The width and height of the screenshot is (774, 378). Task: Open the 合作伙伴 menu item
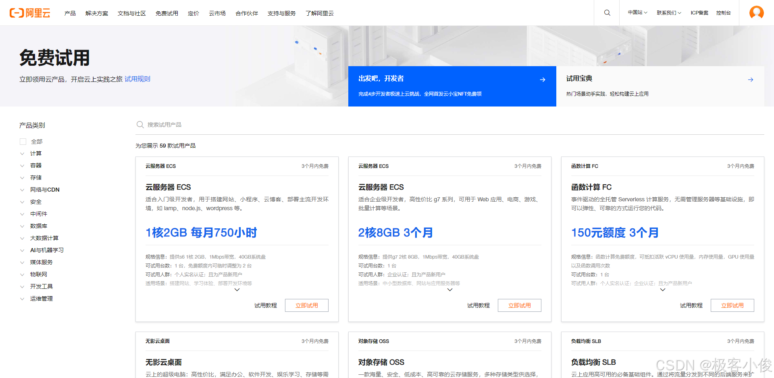[247, 13]
